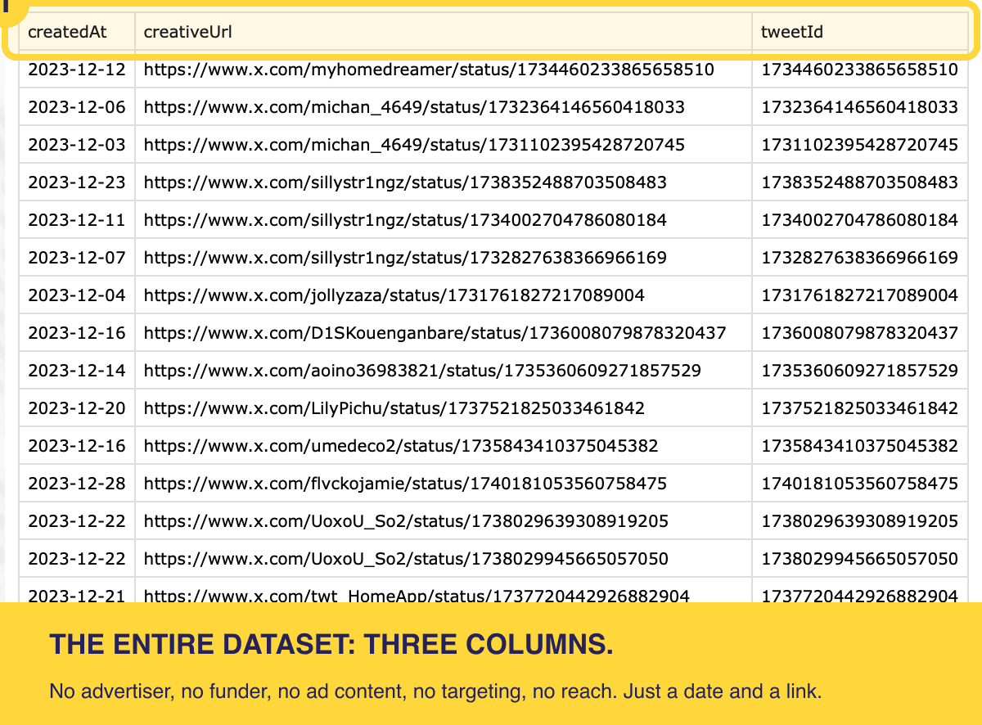The height and width of the screenshot is (725, 982).
Task: Select date cell 2023-12-06
Action: coord(77,107)
